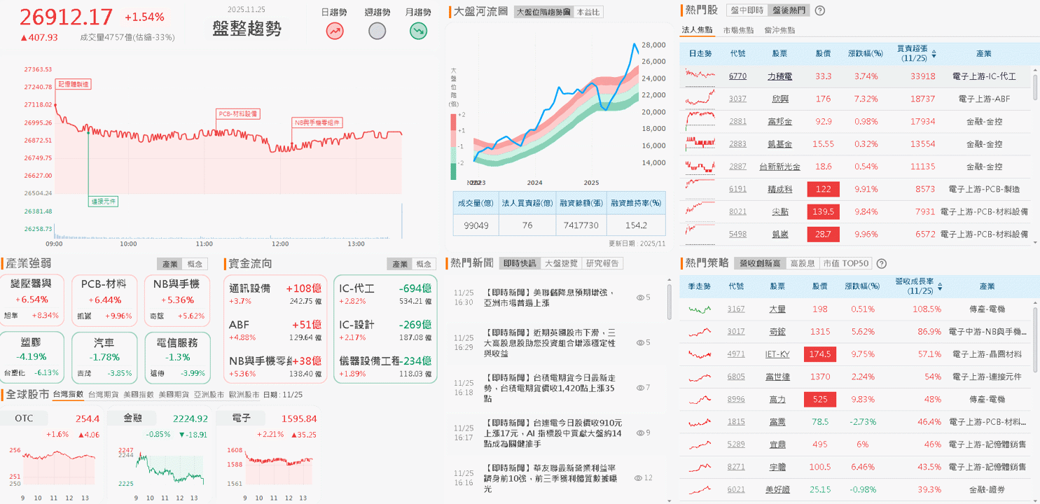Image resolution: width=1040 pixels, height=504 pixels.
Task: Switch global markets to 歐洲股市
Action: 244,395
